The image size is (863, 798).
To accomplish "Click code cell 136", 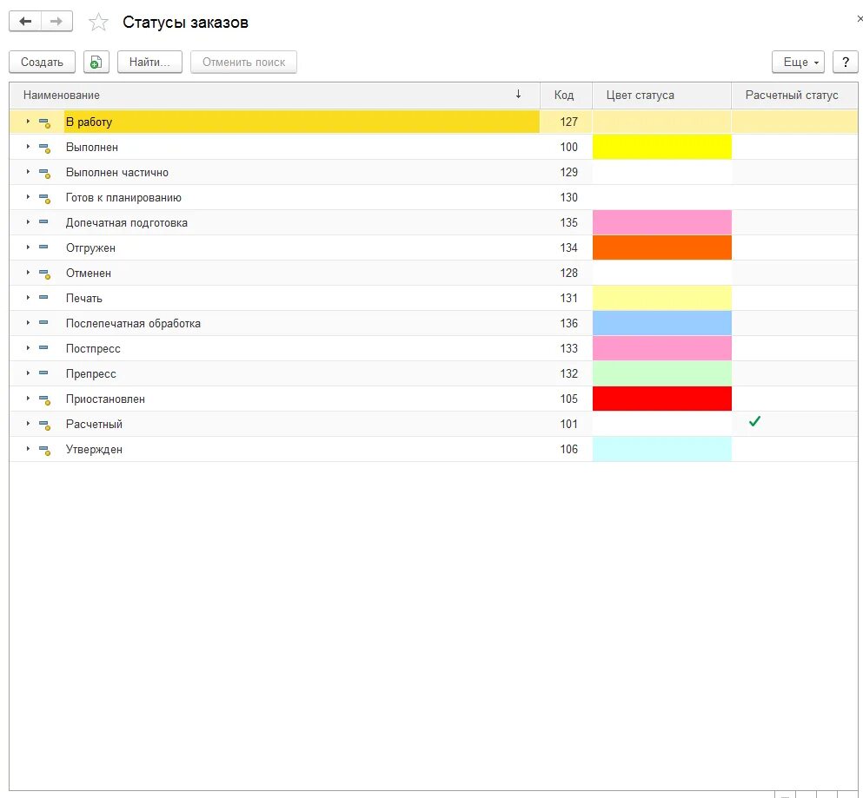I will (568, 323).
